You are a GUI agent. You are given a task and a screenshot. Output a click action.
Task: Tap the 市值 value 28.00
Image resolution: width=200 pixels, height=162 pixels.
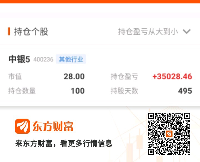pos(74,76)
